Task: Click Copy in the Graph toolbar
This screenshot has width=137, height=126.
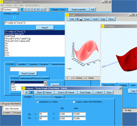Action: click(x=103, y=19)
